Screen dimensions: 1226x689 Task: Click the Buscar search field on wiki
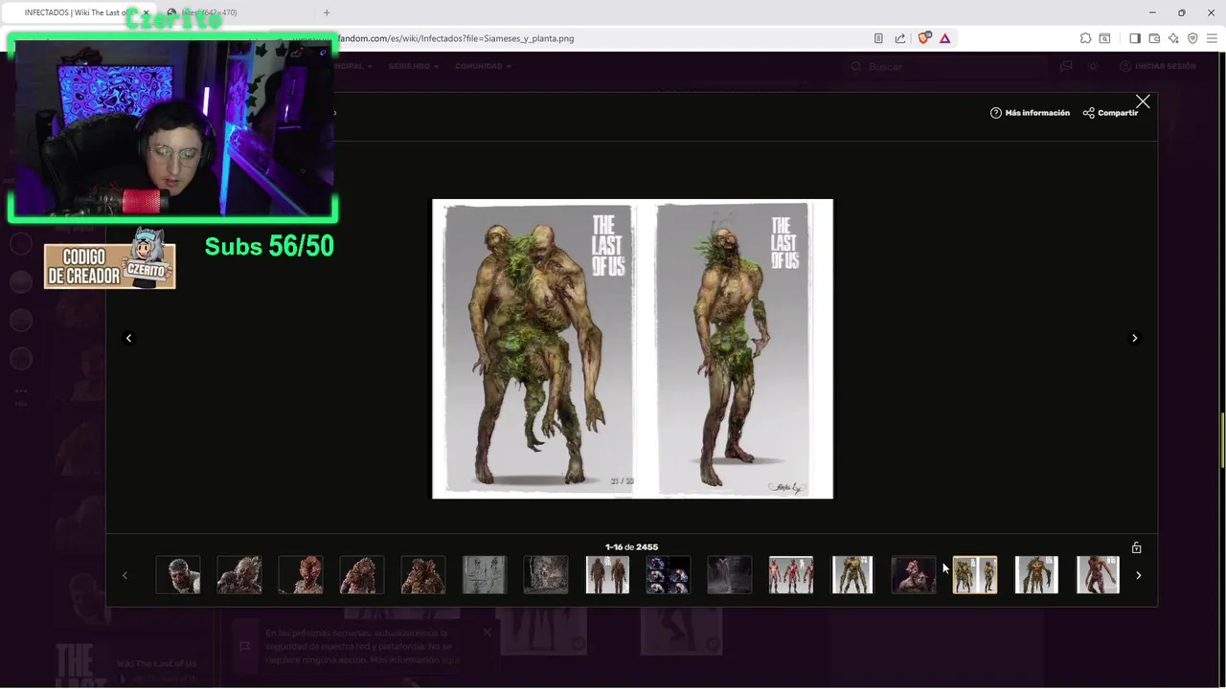point(946,67)
